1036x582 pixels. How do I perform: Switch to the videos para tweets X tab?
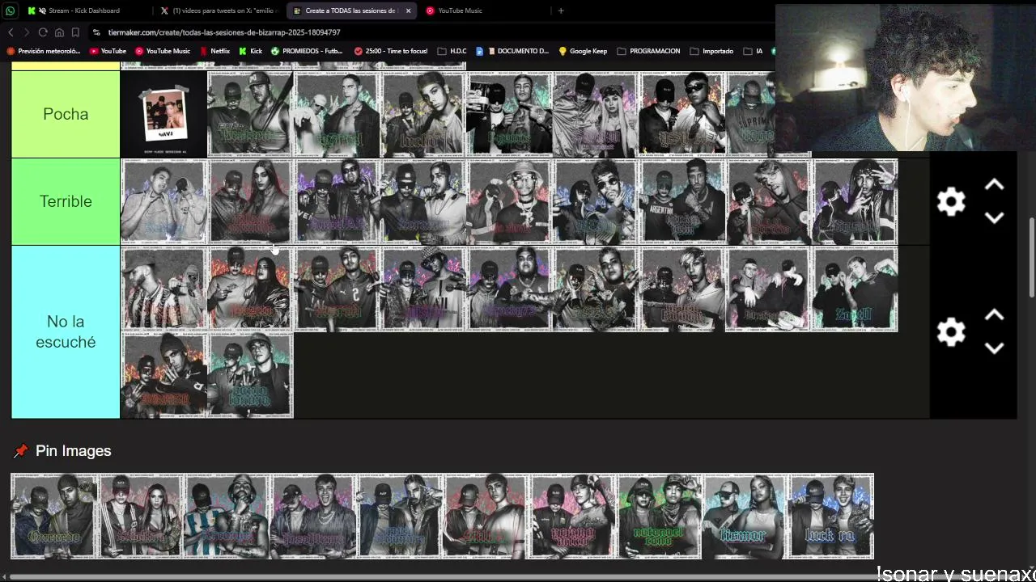(x=219, y=11)
